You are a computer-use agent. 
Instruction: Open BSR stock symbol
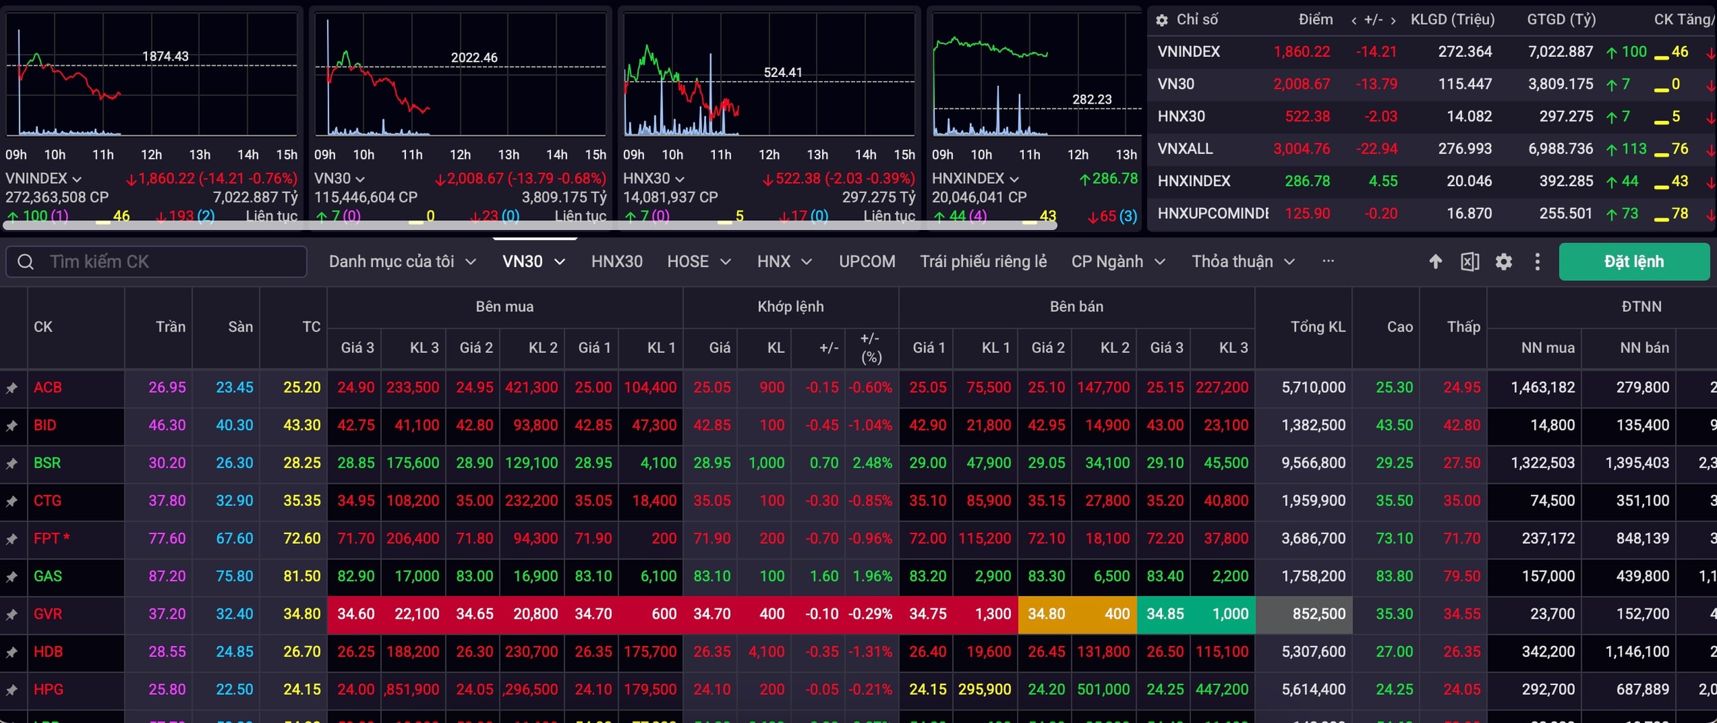[47, 463]
